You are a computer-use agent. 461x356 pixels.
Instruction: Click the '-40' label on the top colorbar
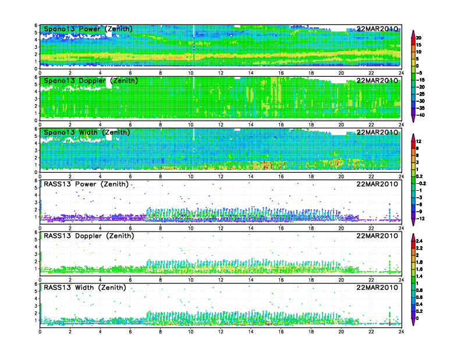pos(420,115)
